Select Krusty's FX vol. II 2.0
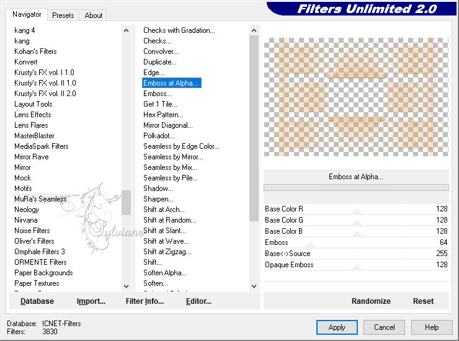The height and width of the screenshot is (341, 459). point(45,94)
